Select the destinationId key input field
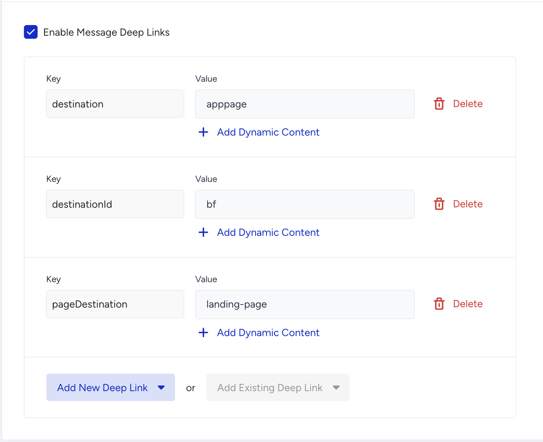 click(115, 204)
